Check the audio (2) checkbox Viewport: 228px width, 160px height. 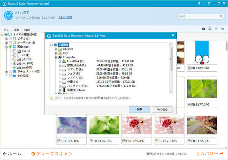[x=10, y=43]
